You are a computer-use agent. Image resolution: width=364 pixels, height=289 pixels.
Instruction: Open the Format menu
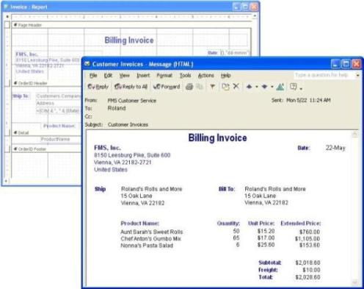click(164, 76)
